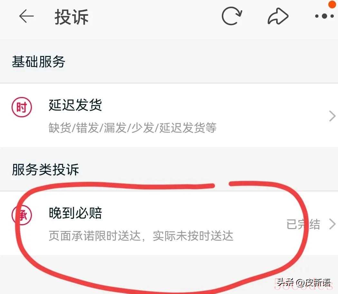Select the 延迟发货 complaint option
Viewport: 338px width, 294px height.
point(169,116)
